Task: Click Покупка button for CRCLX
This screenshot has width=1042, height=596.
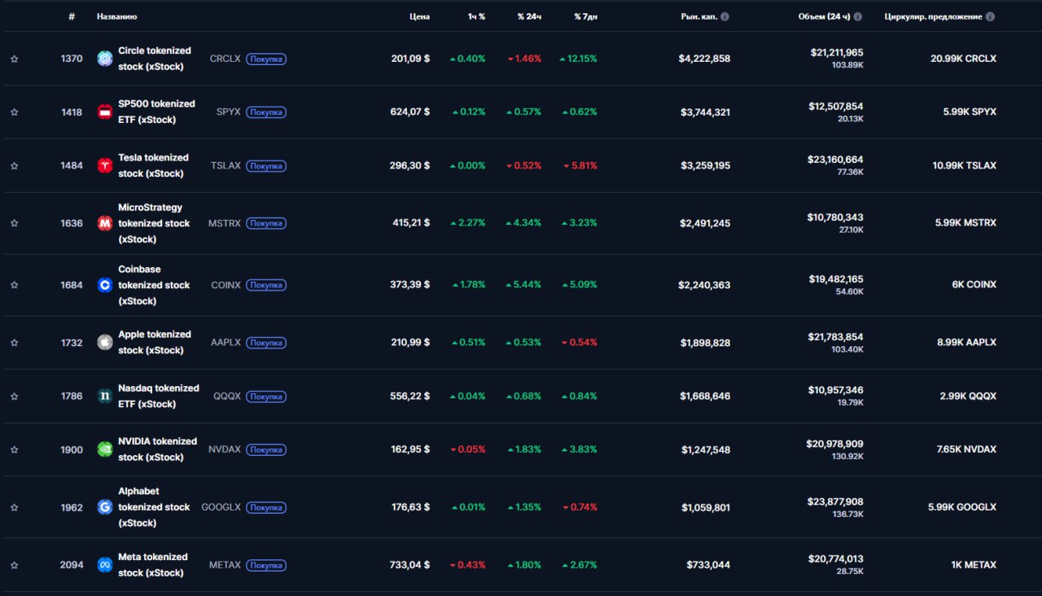Action: [266, 59]
